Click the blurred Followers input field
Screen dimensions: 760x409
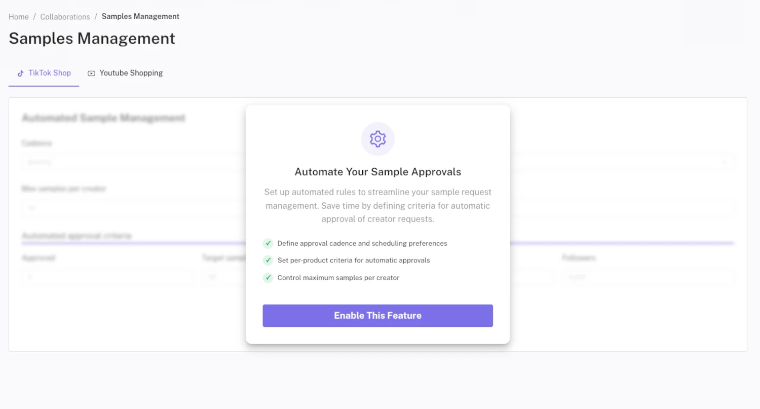click(648, 277)
